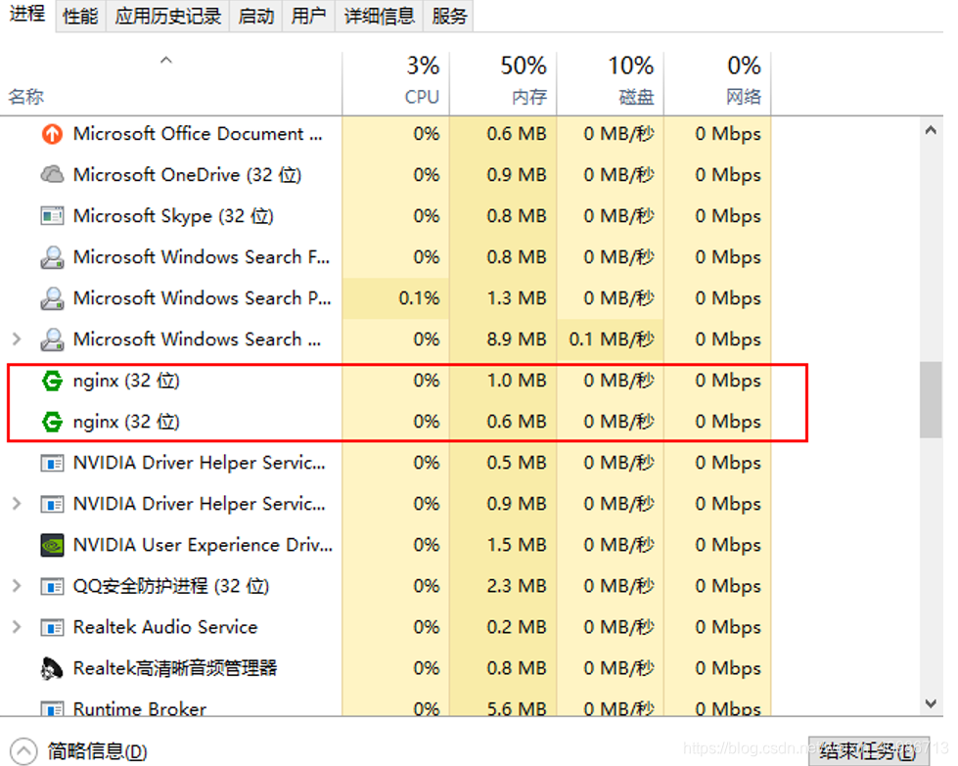Viewport: 958px width, 766px height.
Task: Click NVIDIA Driver Helper icon in 0.5 MB row
Action: (52, 463)
